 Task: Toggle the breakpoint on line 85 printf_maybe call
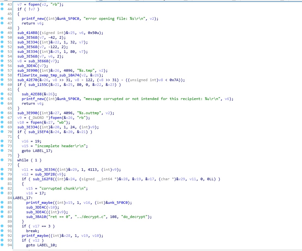(3, 203)
